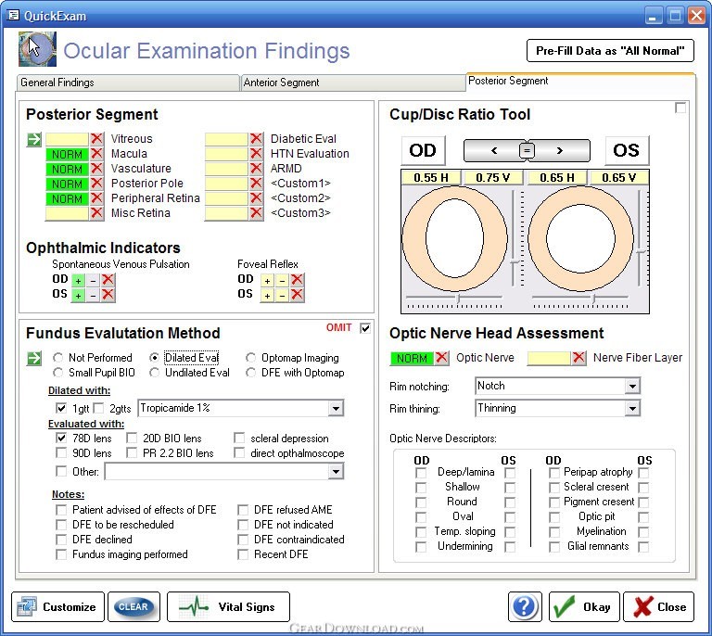The image size is (712, 636).
Task: Open the Customize button
Action: [57, 606]
